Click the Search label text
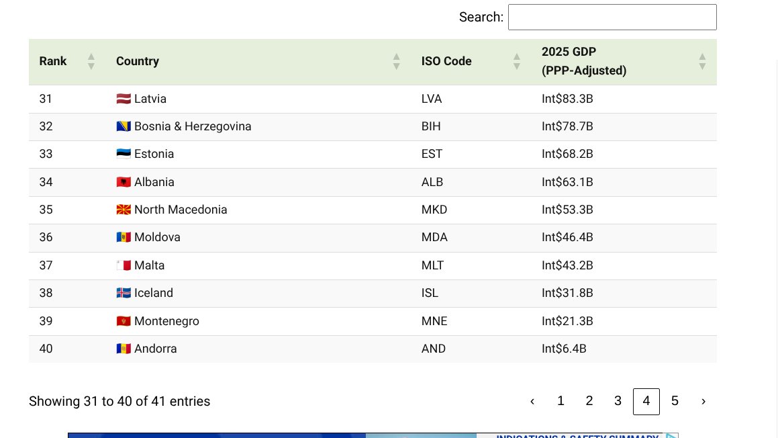The image size is (778, 438). click(481, 17)
